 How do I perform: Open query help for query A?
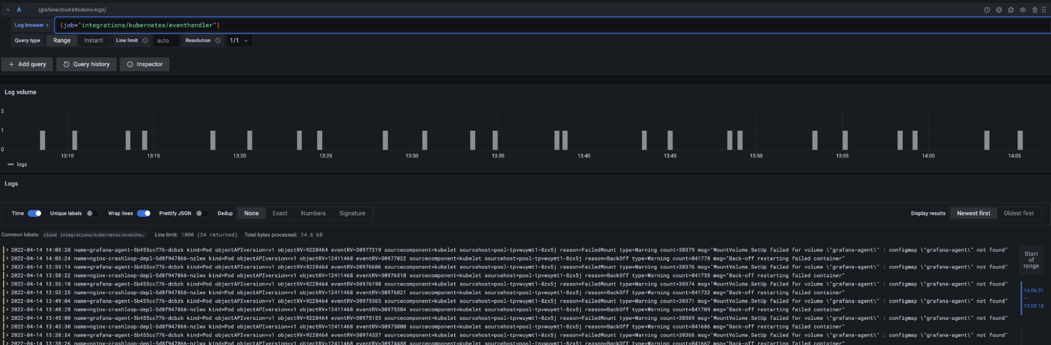point(987,10)
